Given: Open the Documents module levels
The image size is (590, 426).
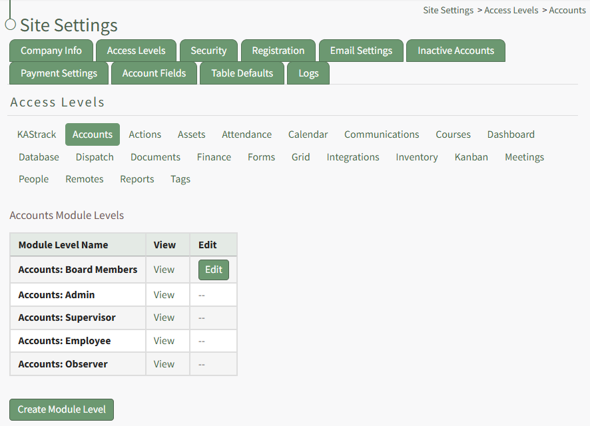Looking at the screenshot, I should [x=155, y=157].
